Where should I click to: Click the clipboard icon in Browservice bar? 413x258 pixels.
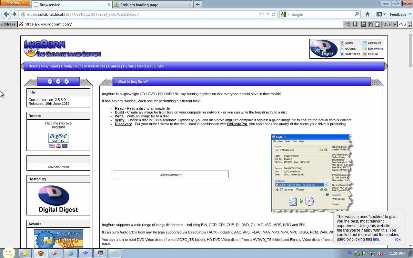point(378,24)
